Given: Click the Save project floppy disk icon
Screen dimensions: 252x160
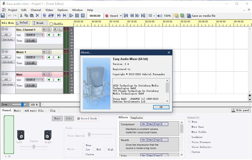Looking at the screenshot, I should point(3,16).
